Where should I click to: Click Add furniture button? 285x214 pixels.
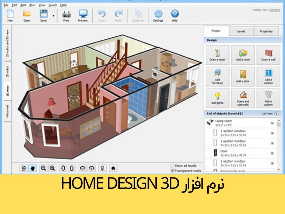tap(217, 77)
